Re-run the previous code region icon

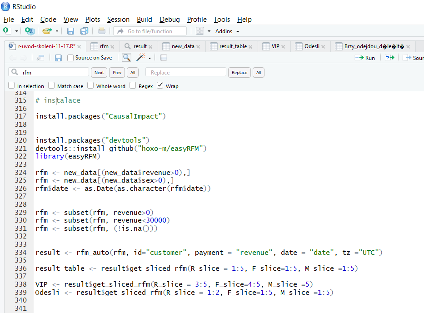[389, 58]
